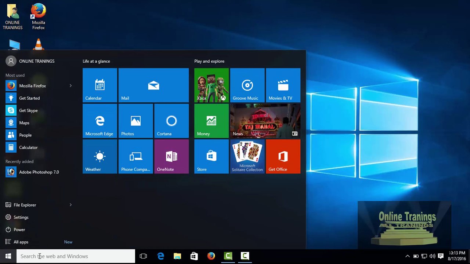Open the Store on the taskbar
This screenshot has height=264, width=470.
click(x=194, y=256)
